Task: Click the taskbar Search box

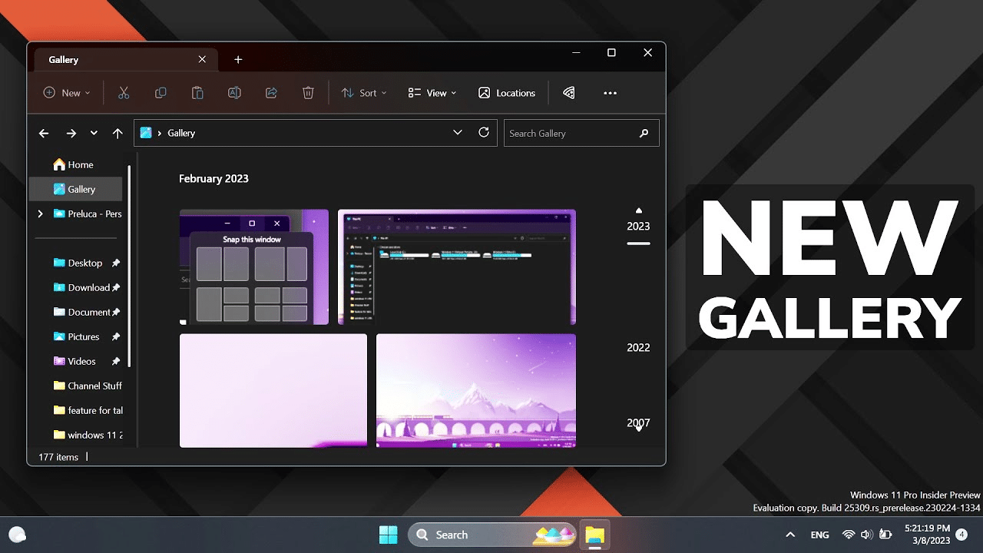Action: (x=492, y=535)
